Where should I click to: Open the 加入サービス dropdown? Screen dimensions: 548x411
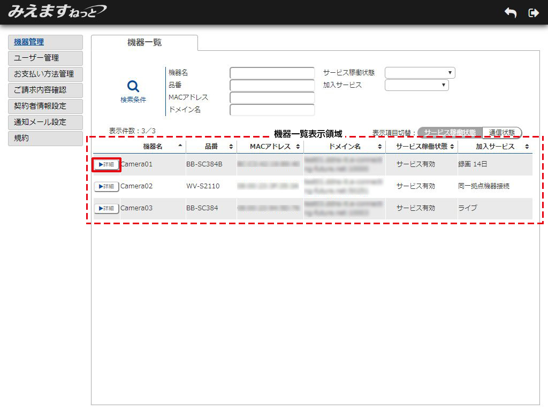click(x=416, y=85)
